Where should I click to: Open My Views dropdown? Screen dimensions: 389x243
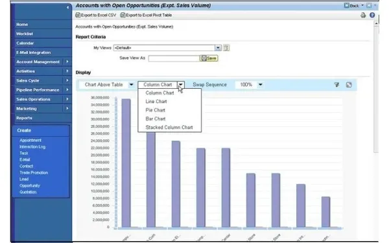[218, 47]
